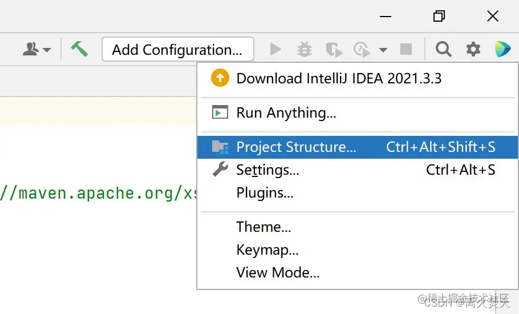Click the Add Configuration... button
The image size is (519, 314).
pyautogui.click(x=178, y=49)
